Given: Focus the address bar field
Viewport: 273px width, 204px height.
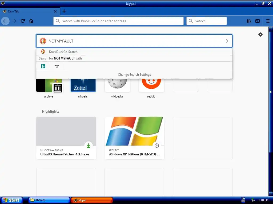Looking at the screenshot, I should click(x=118, y=21).
